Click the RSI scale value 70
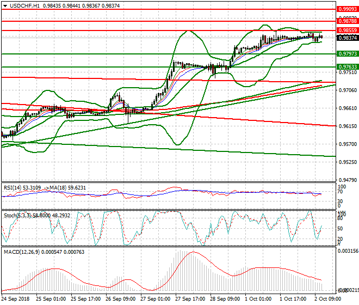359x305 pixels. click(x=340, y=192)
